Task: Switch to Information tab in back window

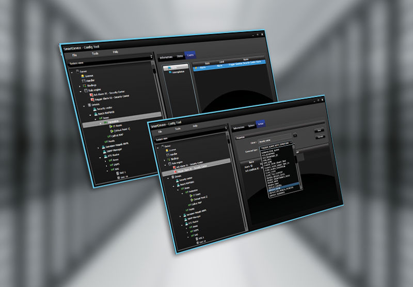Action: click(x=166, y=57)
